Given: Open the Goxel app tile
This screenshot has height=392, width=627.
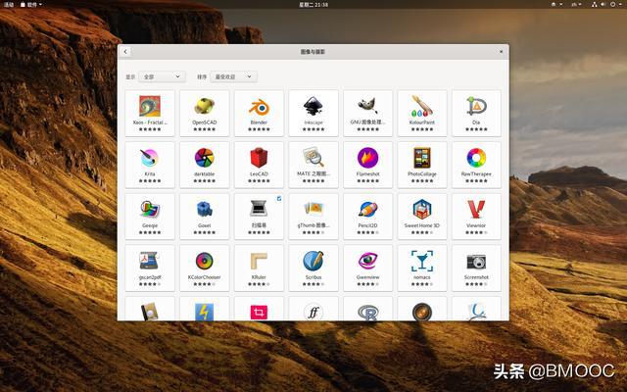Looking at the screenshot, I should 205,217.
